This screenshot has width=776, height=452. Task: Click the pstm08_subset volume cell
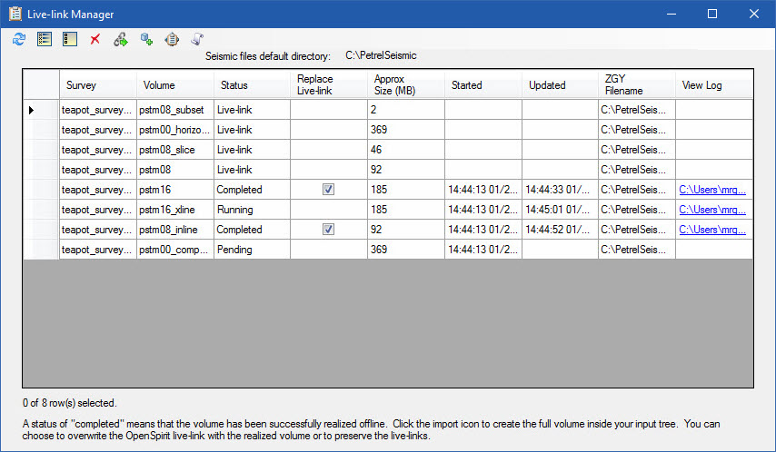click(175, 110)
